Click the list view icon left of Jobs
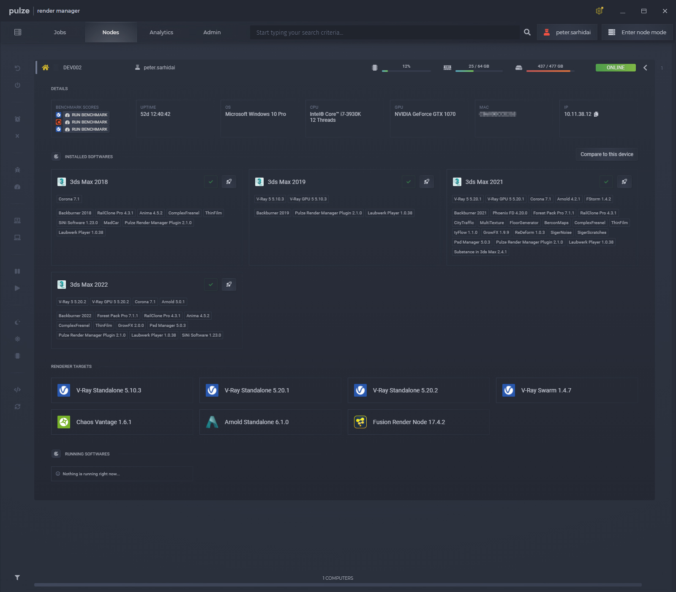676x592 pixels. coord(18,32)
